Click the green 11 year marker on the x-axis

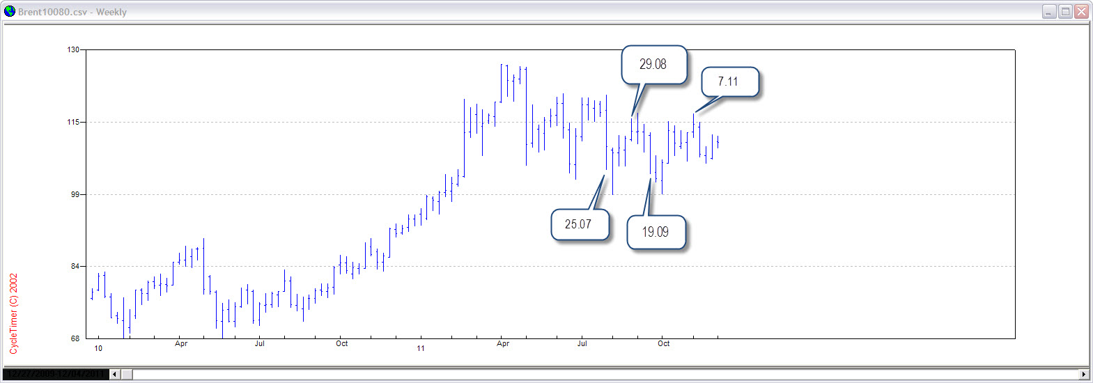[x=421, y=348]
